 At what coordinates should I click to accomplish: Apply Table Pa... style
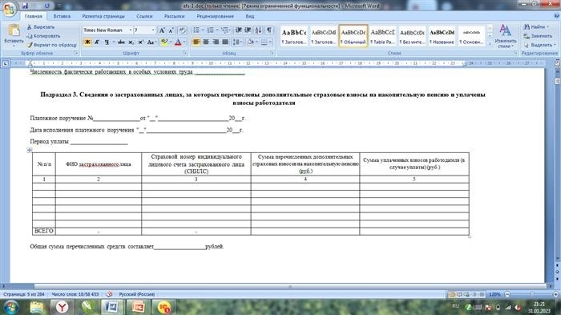382,36
